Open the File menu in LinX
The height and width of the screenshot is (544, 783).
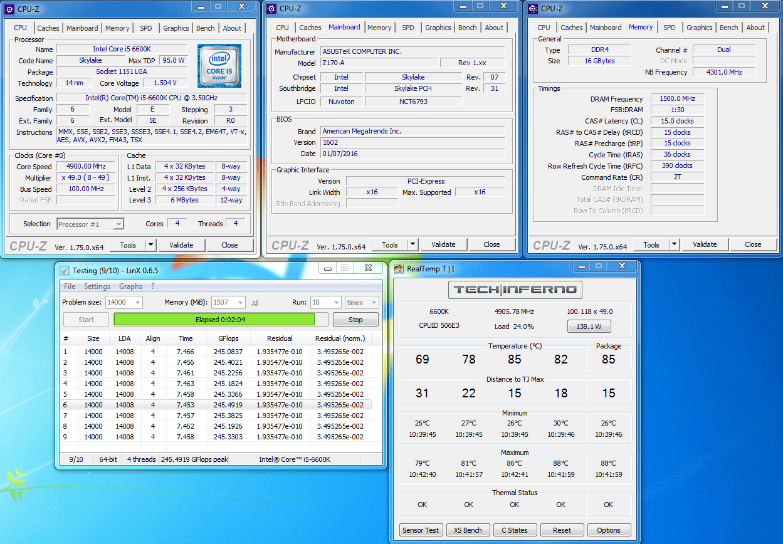(x=70, y=286)
